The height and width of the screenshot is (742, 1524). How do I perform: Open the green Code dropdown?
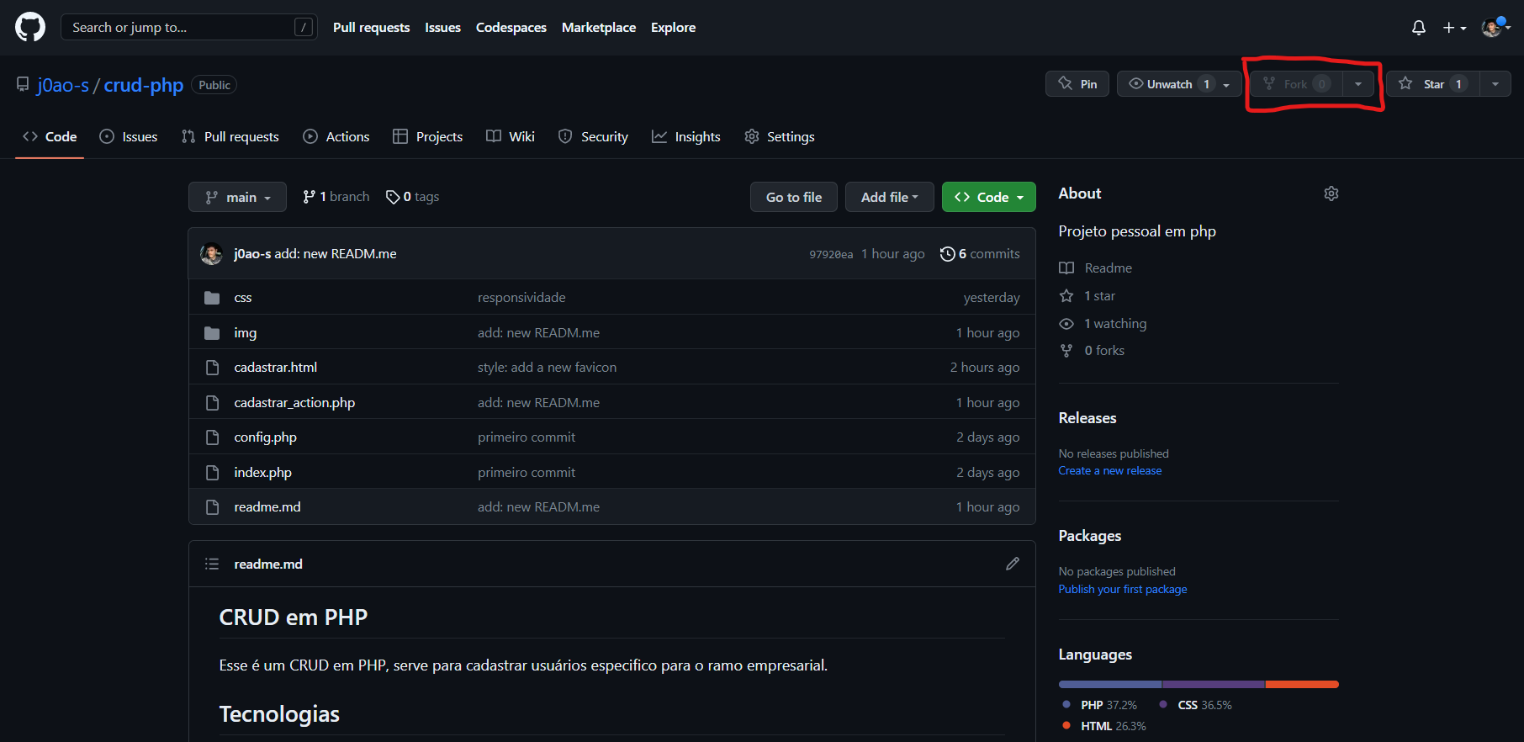(988, 197)
